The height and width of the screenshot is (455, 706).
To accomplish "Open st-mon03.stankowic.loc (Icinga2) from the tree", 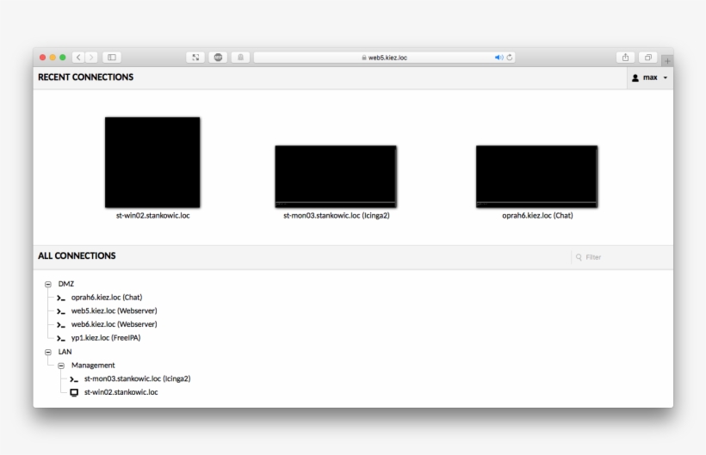I will [137, 378].
